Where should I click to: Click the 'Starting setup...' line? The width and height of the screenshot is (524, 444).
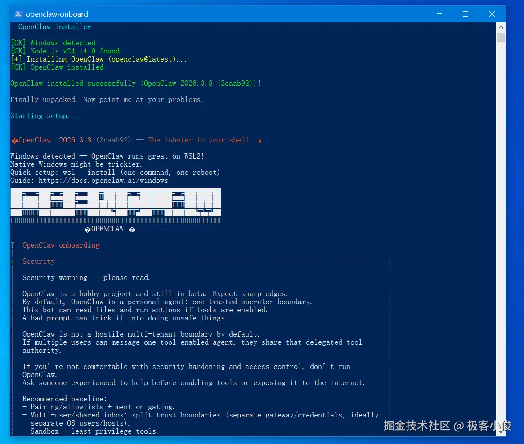(x=44, y=116)
